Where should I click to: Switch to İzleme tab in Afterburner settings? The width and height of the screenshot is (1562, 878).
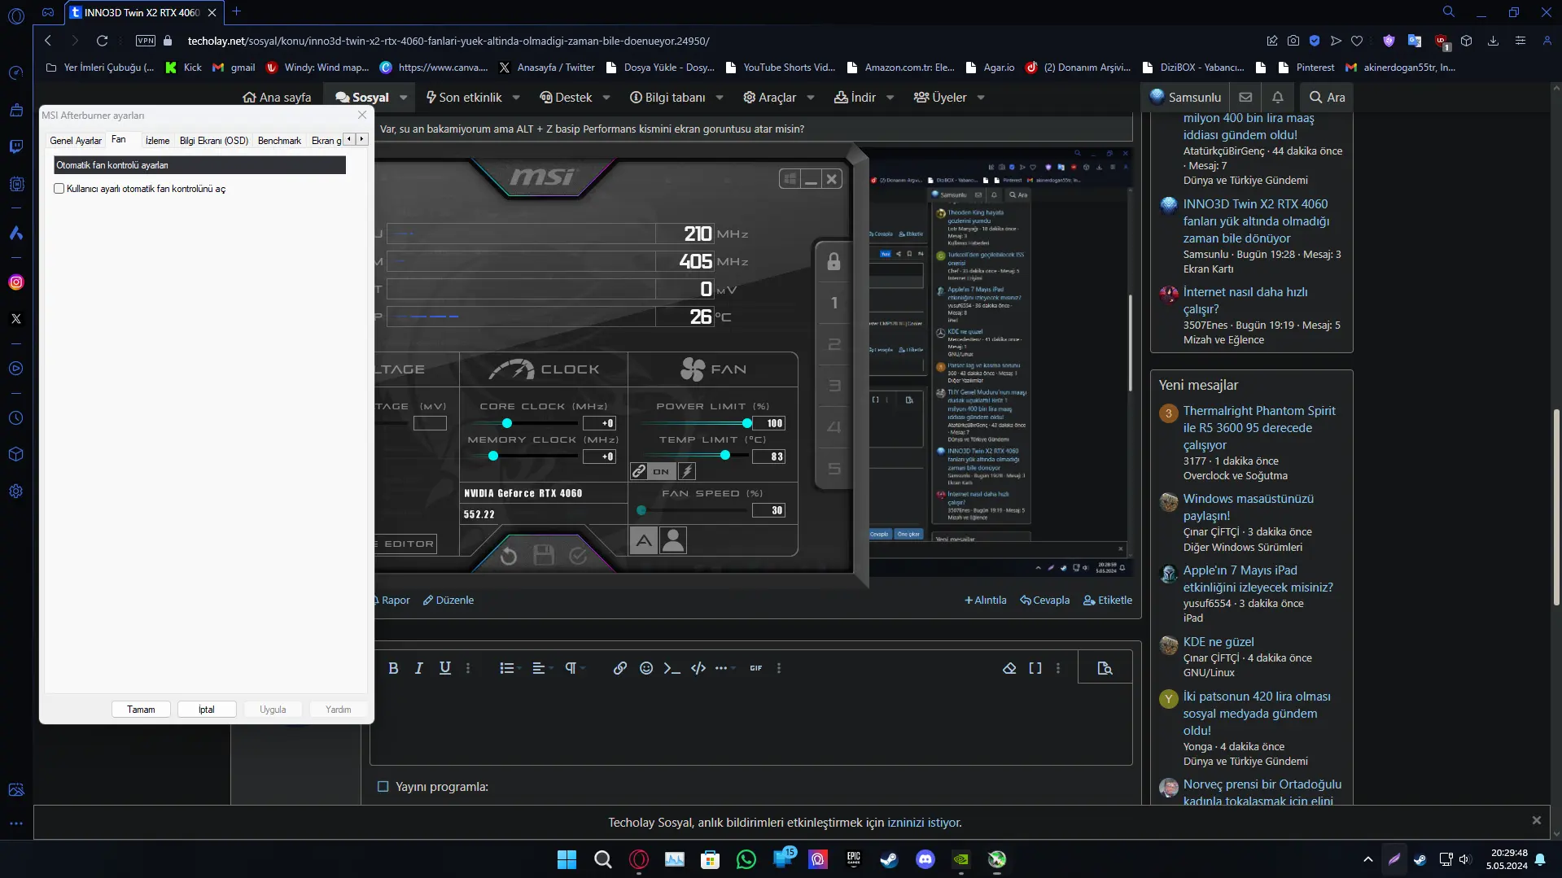pos(158,141)
